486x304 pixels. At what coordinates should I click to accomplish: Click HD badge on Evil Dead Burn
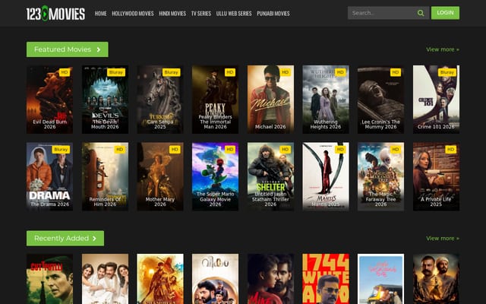(65, 72)
